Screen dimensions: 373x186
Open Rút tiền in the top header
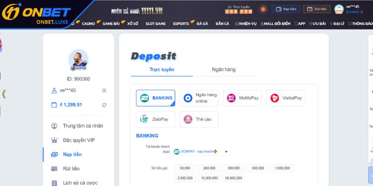point(317,9)
